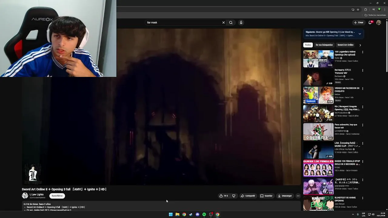Open the 100 Legendary Anime Openings thumbnail
This screenshot has height=218, width=388.
click(x=318, y=59)
